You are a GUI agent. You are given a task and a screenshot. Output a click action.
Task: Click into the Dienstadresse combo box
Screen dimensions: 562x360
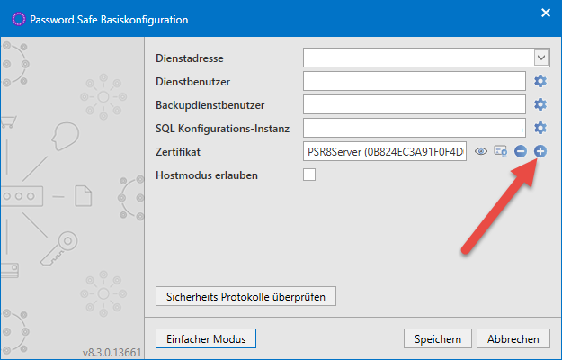point(426,58)
